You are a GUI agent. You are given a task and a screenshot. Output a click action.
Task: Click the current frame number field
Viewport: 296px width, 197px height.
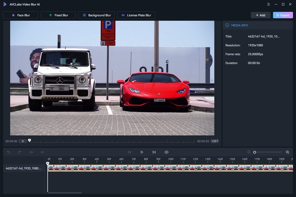tap(23, 141)
